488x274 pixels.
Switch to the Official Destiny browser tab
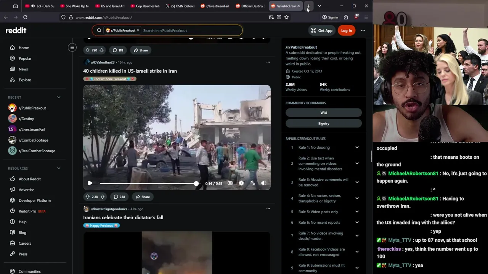coord(250,6)
